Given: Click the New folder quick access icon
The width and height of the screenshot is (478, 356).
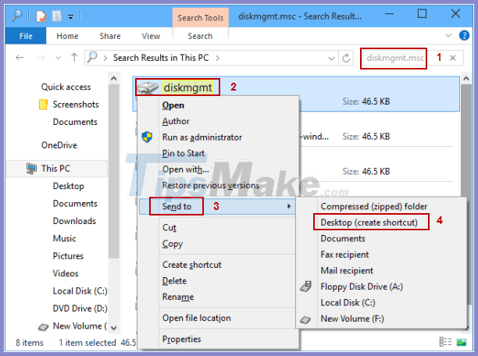Looking at the screenshot, I should click(x=57, y=16).
